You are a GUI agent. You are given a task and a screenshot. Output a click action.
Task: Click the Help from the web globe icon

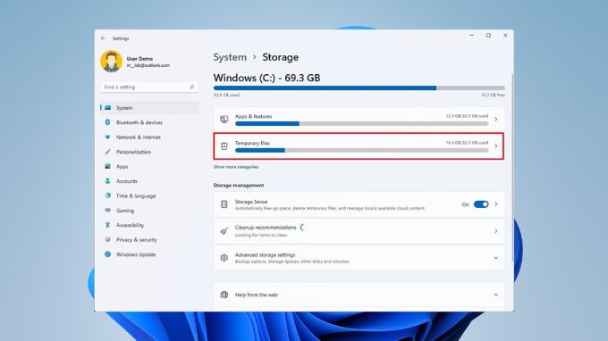click(224, 295)
